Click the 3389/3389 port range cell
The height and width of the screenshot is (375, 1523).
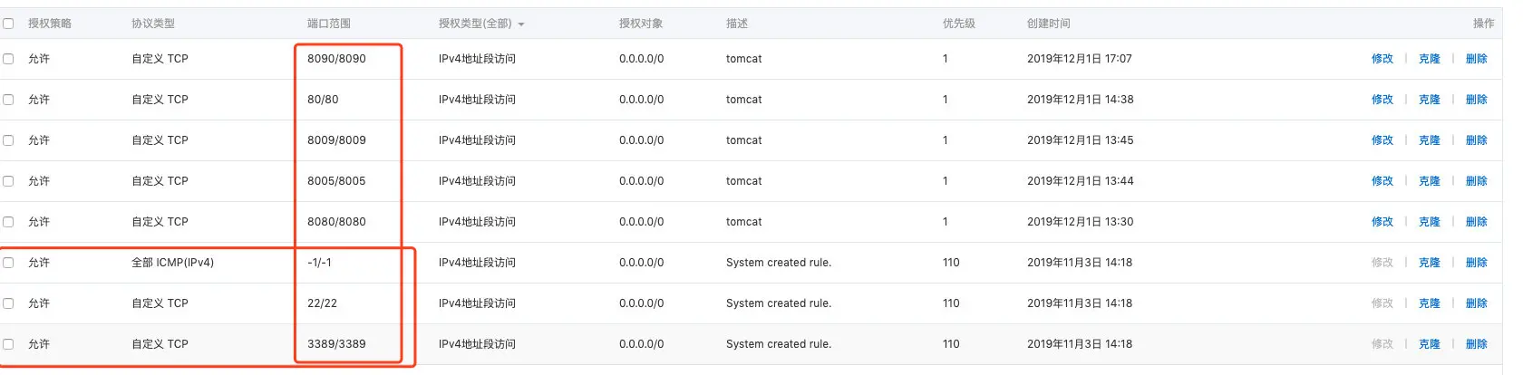[x=336, y=344]
